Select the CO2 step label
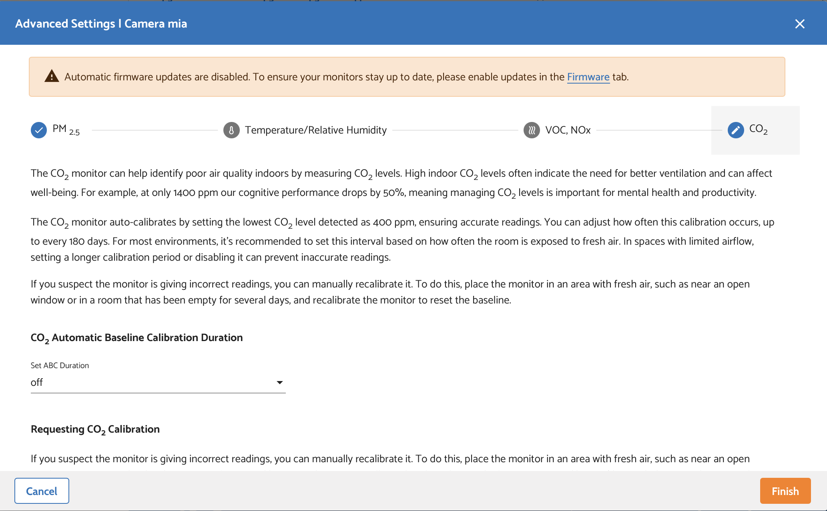The image size is (827, 511). pyautogui.click(x=758, y=129)
